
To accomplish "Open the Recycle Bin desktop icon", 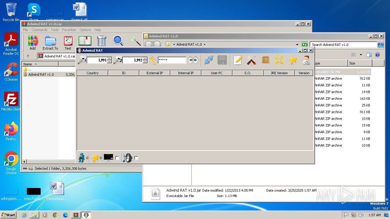I will [11, 12].
